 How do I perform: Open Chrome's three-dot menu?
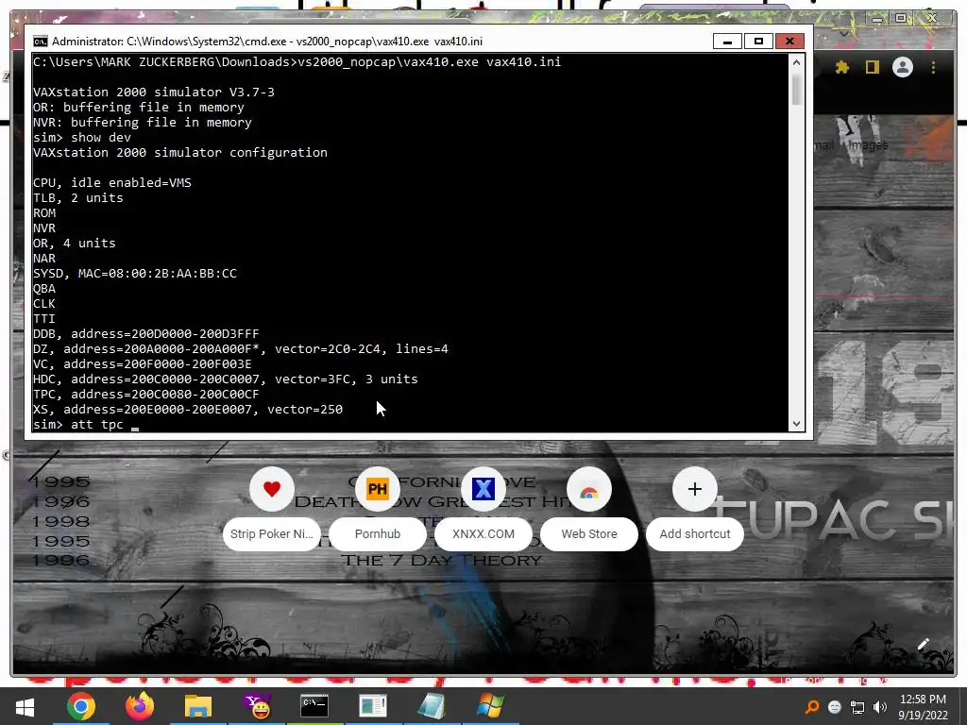(x=933, y=67)
